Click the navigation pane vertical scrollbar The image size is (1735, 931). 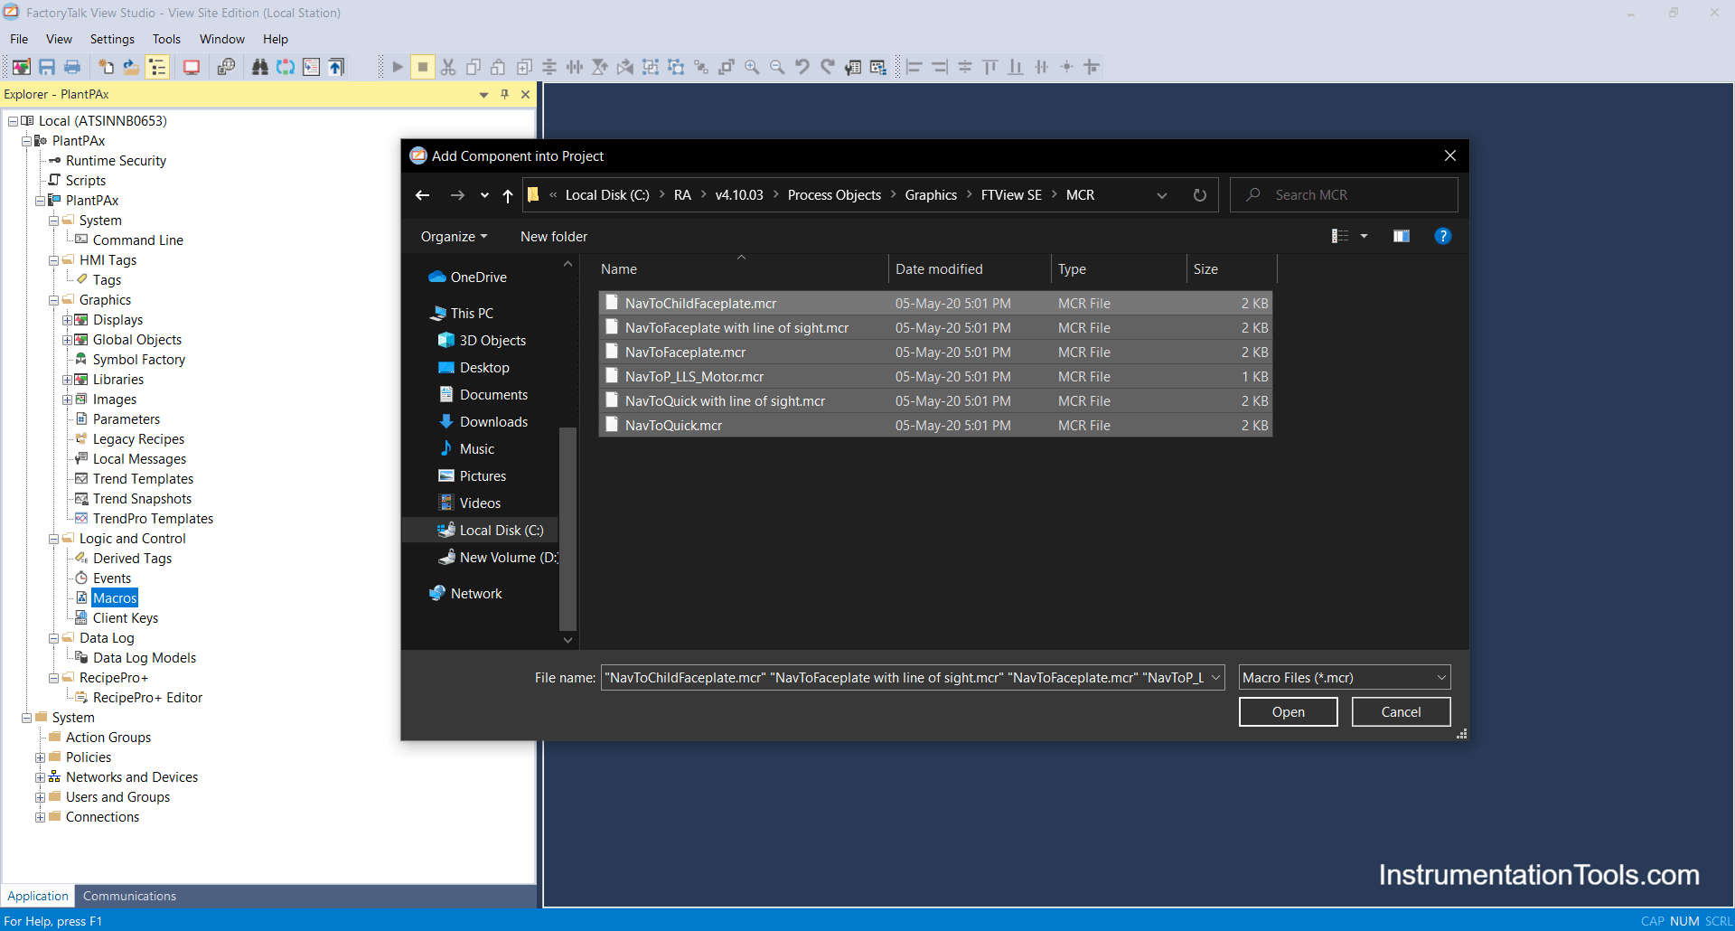pos(567,529)
